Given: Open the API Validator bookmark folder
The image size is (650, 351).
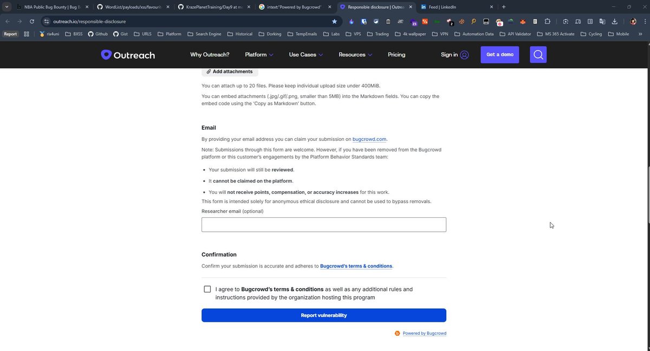Looking at the screenshot, I should click(x=515, y=34).
